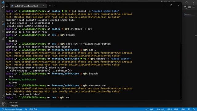Open the new terminal tab plus button
197x111 pixels.
[50, 6]
